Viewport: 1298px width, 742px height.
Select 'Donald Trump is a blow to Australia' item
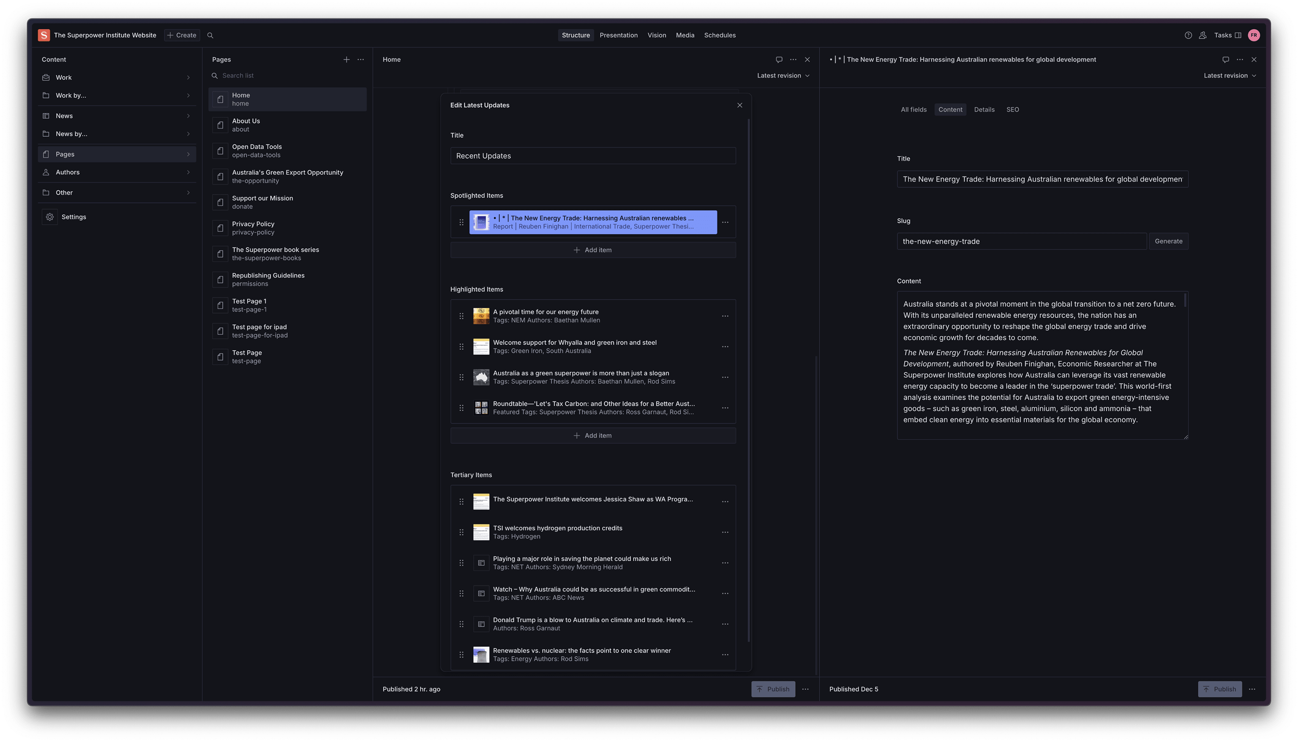tap(592, 624)
